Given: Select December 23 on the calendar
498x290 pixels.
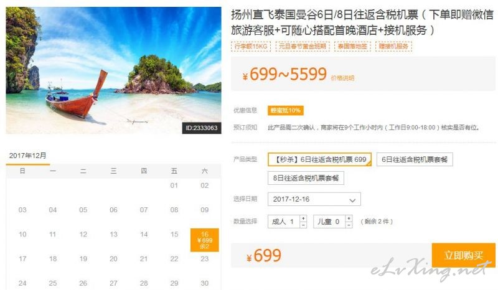Looking at the screenshot, I should pyautogui.click(x=205, y=259).
